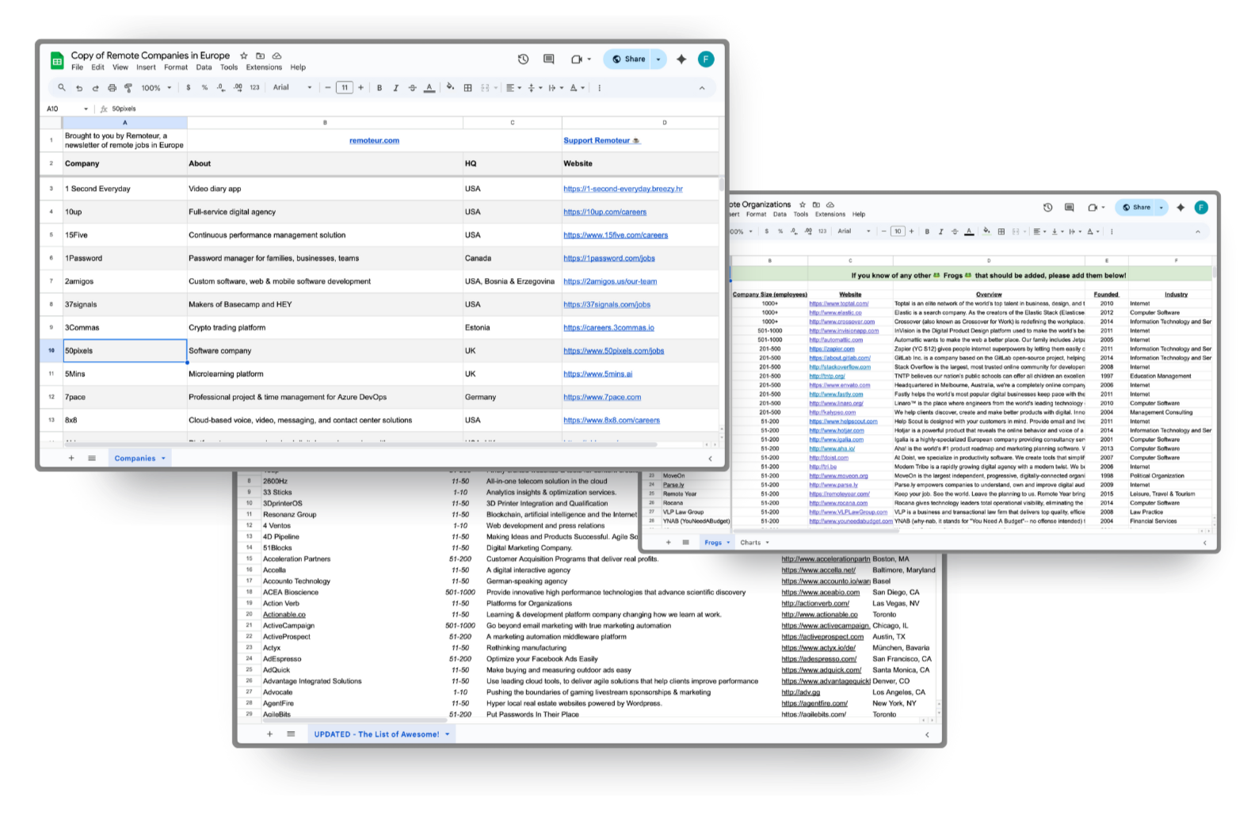Click Share button in Remote Companies window

[628, 59]
